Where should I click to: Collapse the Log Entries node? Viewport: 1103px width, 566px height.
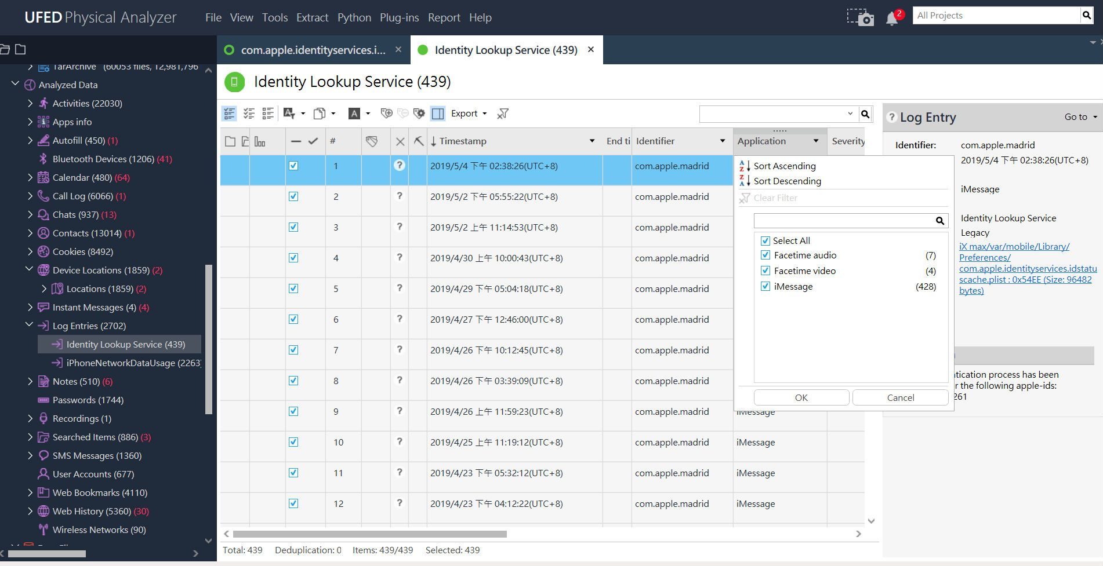(29, 325)
